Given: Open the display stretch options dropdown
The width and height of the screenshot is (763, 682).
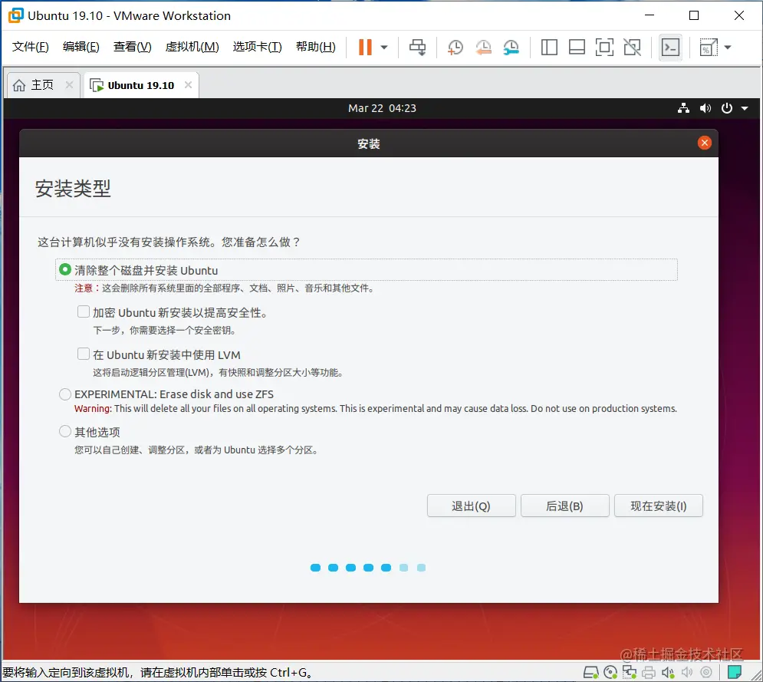Looking at the screenshot, I should 727,47.
